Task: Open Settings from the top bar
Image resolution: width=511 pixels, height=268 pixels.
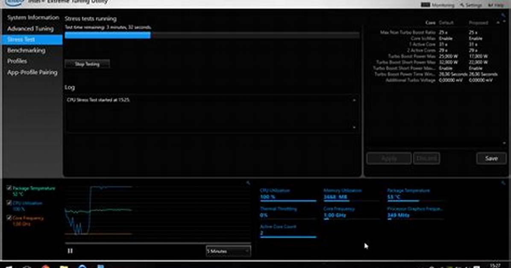Action: pyautogui.click(x=470, y=5)
